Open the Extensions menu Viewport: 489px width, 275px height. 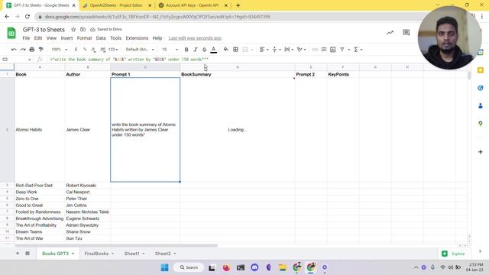(x=137, y=38)
